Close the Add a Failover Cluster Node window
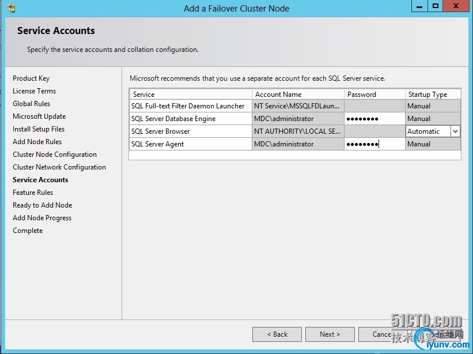 (x=456, y=6)
